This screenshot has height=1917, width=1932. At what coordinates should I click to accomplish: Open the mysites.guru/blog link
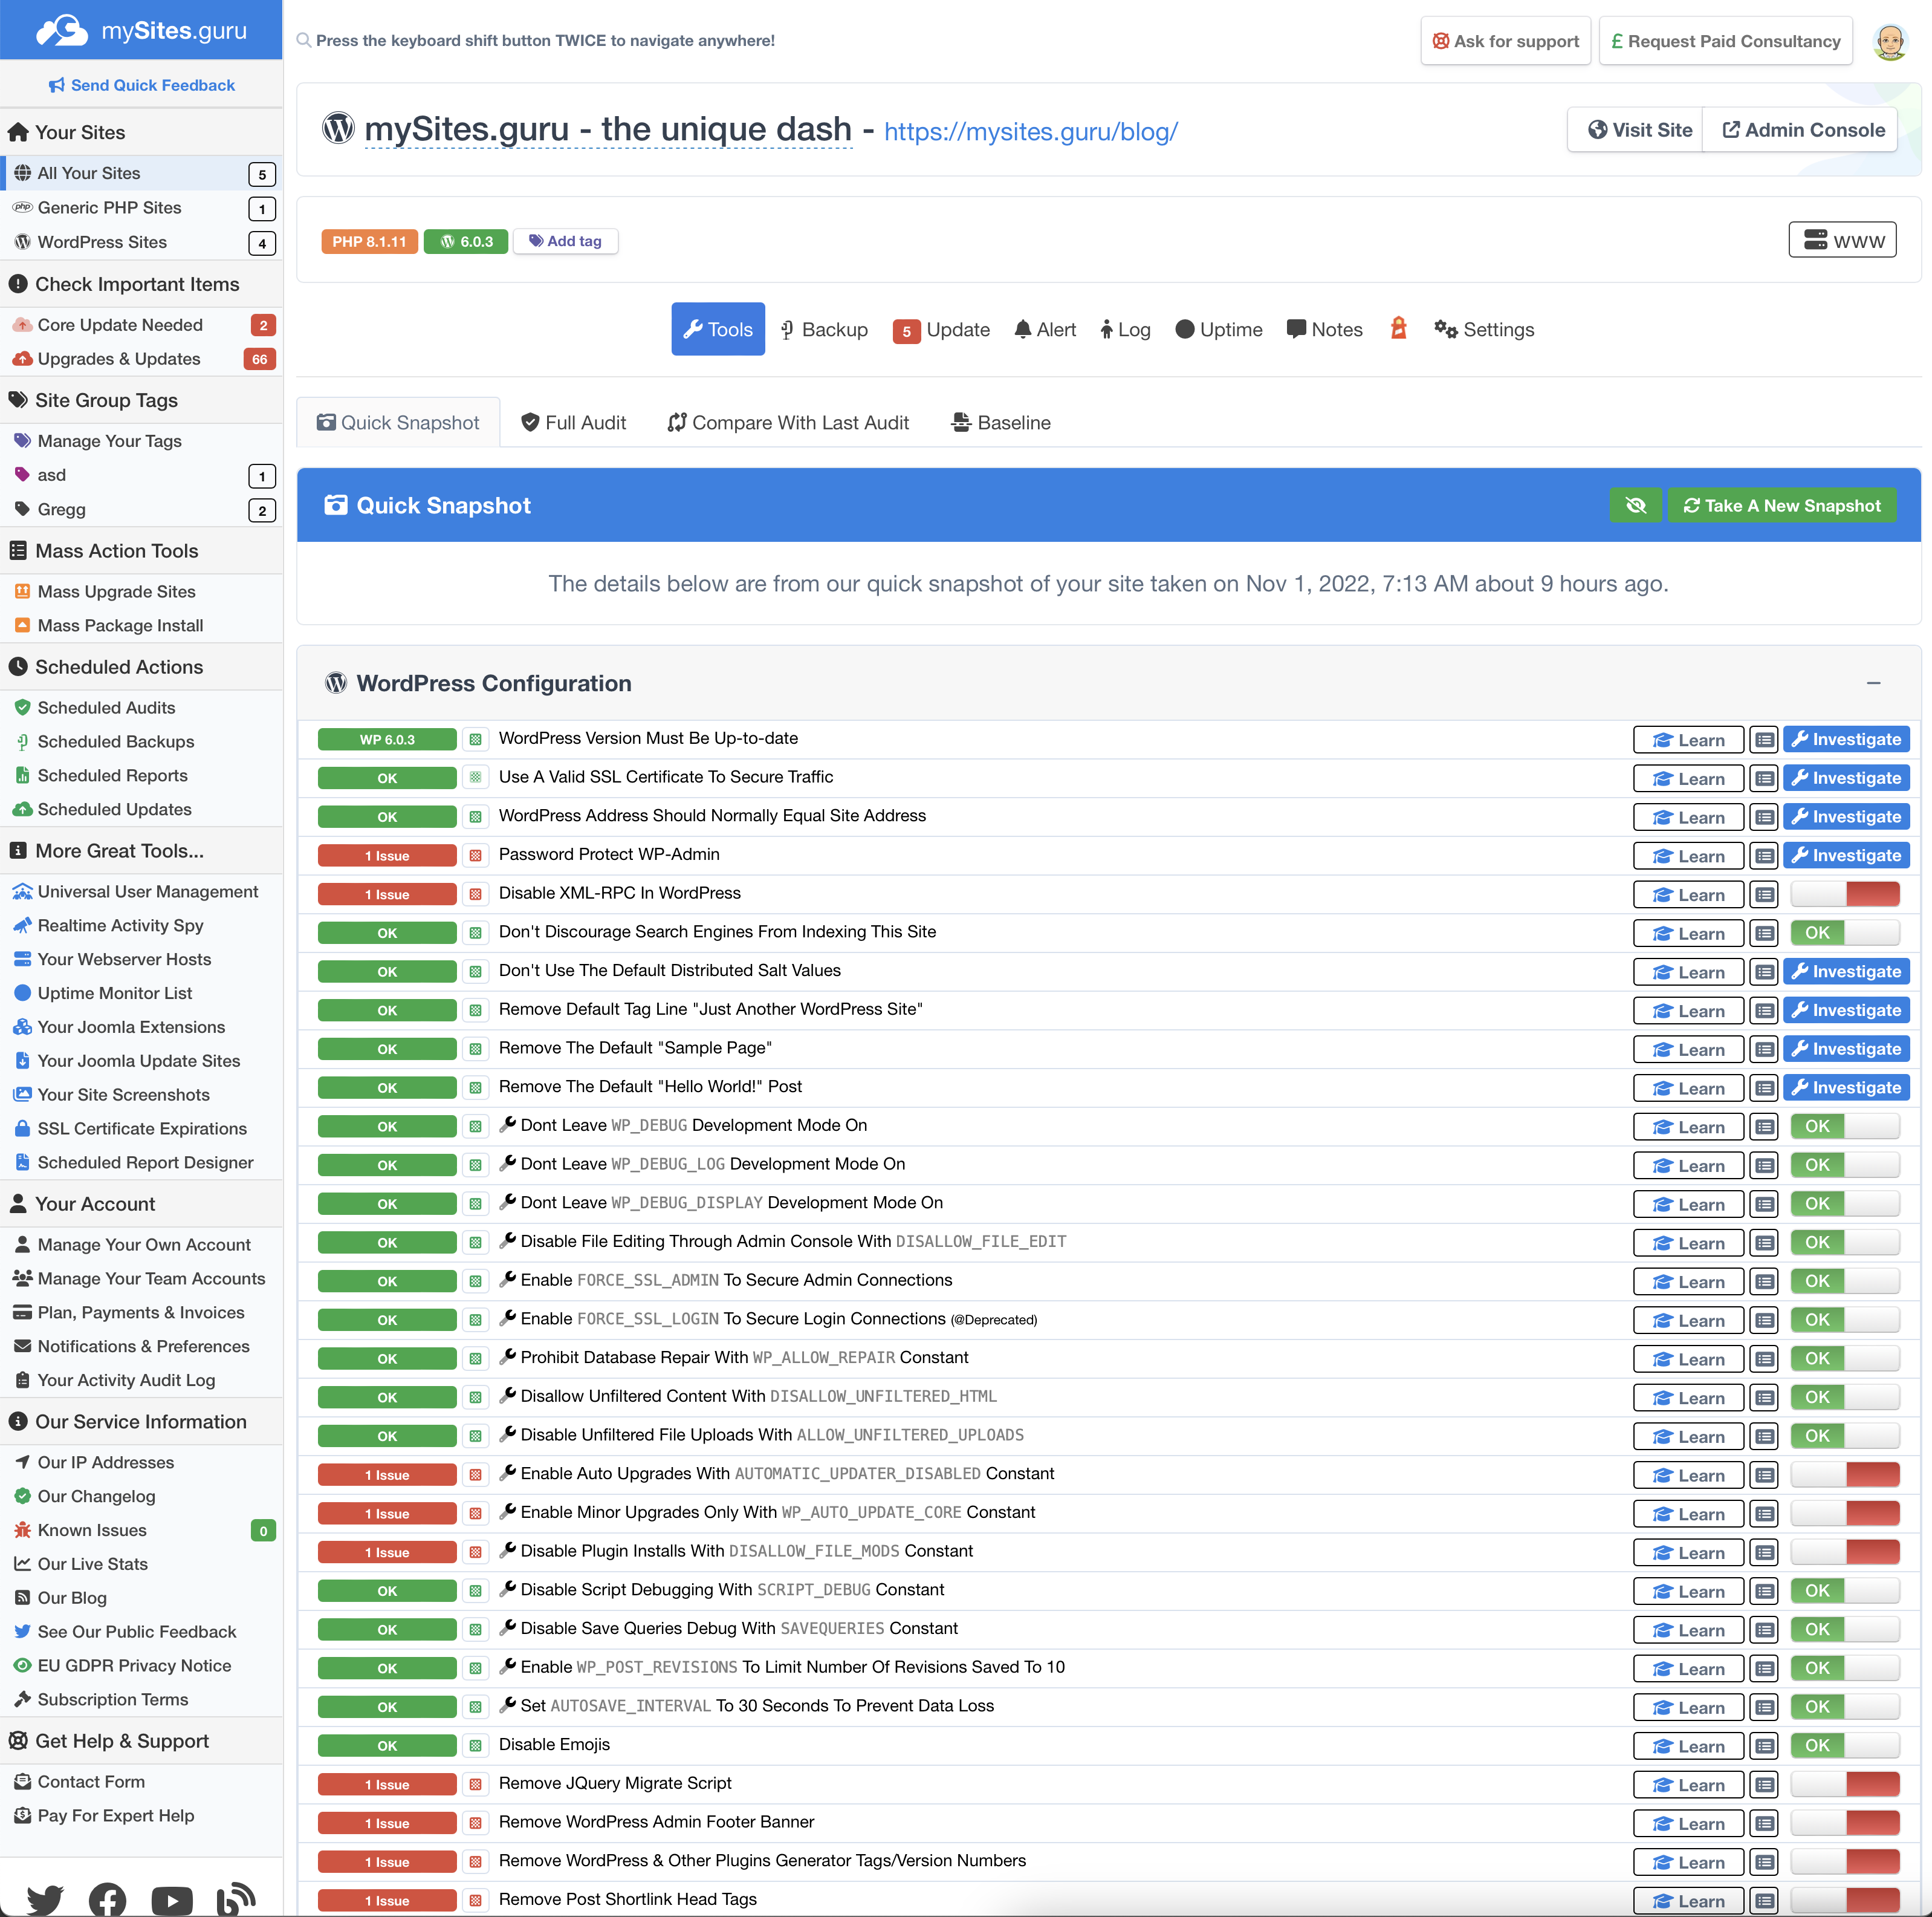coord(1030,131)
